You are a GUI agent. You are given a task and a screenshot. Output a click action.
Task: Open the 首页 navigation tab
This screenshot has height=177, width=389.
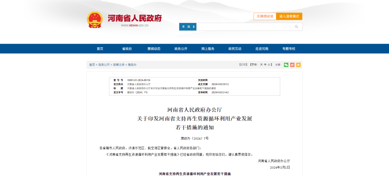click(x=100, y=49)
